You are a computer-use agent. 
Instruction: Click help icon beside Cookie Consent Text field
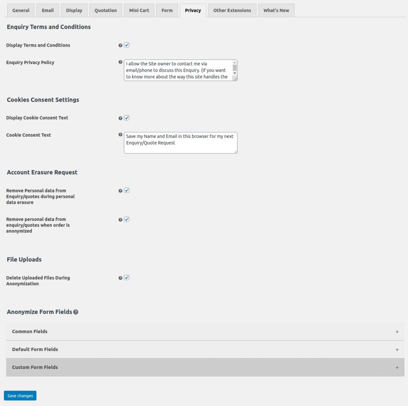click(120, 135)
